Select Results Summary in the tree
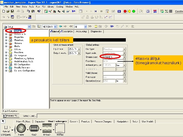The image size is (183, 137). 22,67
